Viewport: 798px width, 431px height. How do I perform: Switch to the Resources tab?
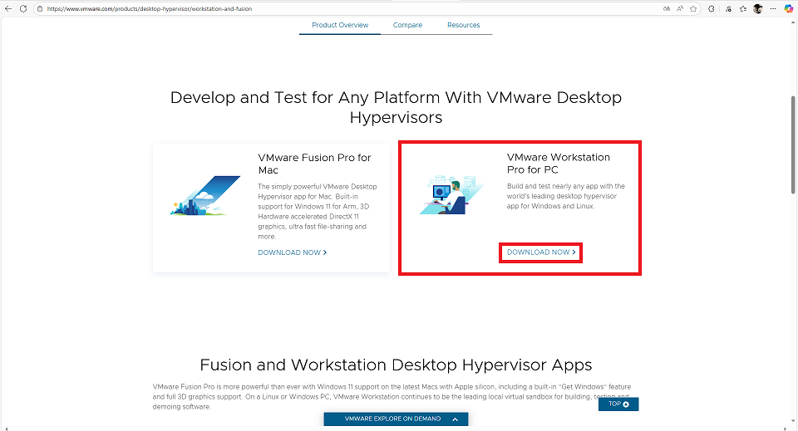point(463,25)
